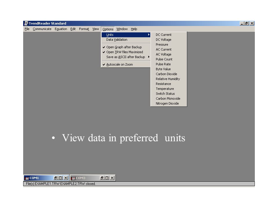Choose DC Voltage units

pyautogui.click(x=169, y=40)
